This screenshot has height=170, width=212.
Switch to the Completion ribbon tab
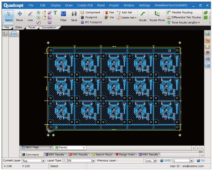click(x=49, y=27)
